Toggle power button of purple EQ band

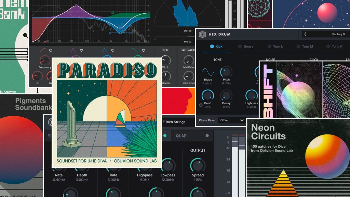click(x=81, y=50)
